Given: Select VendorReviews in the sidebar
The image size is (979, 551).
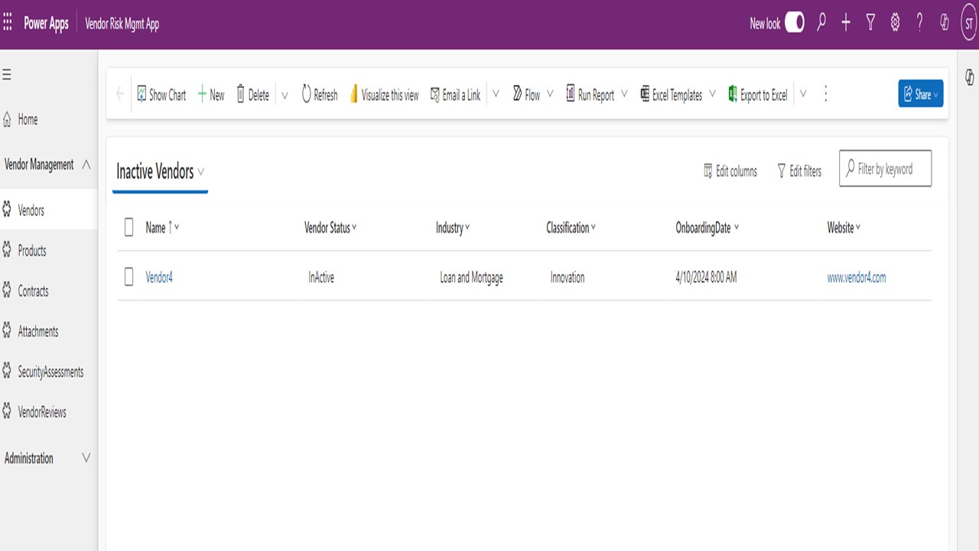Looking at the screenshot, I should [49, 412].
